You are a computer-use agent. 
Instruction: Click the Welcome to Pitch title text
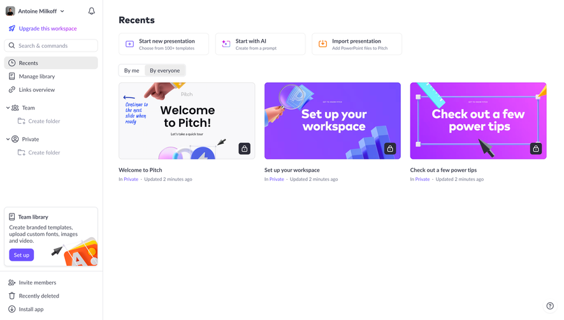[140, 170]
